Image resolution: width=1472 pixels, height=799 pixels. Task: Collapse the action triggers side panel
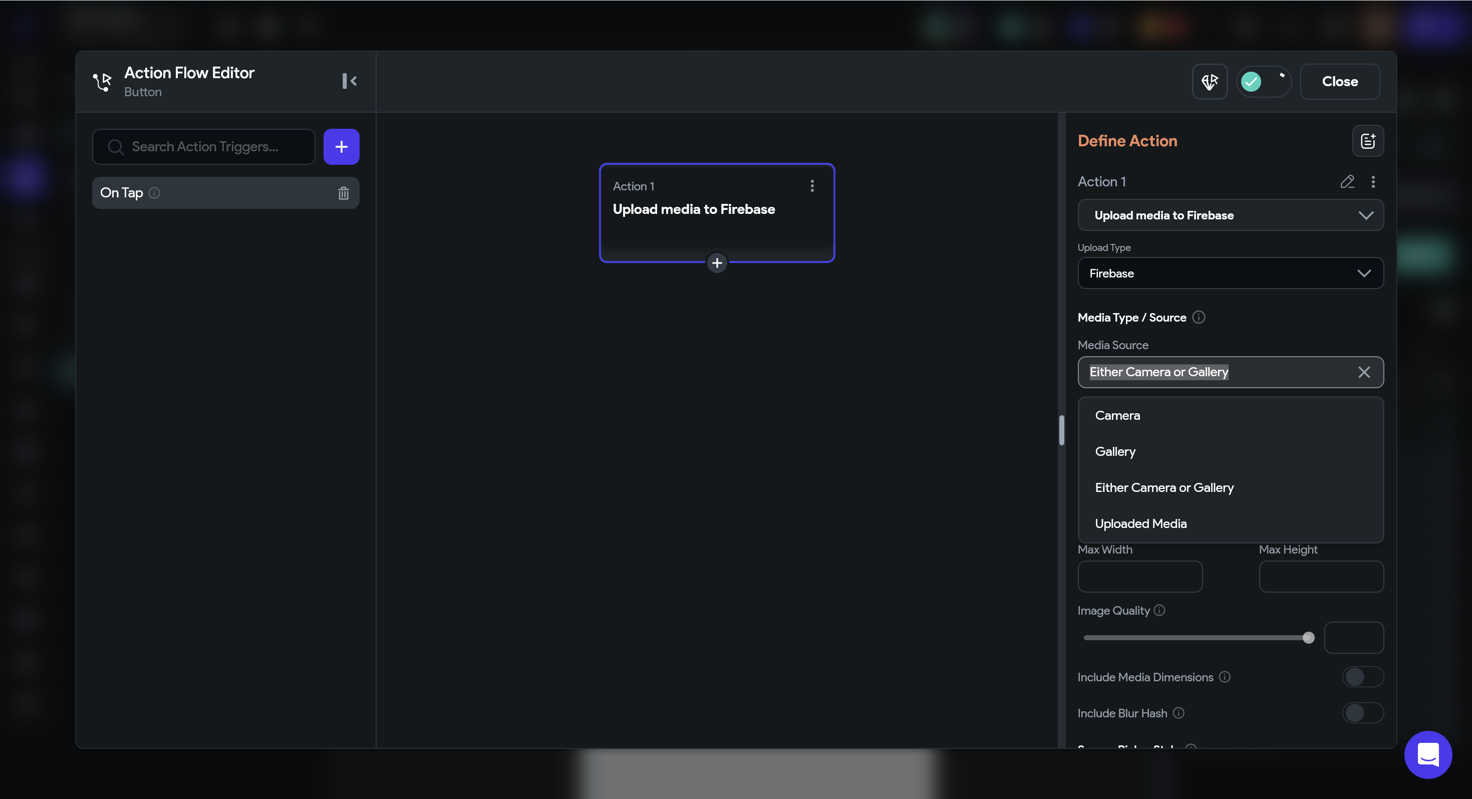click(x=349, y=81)
